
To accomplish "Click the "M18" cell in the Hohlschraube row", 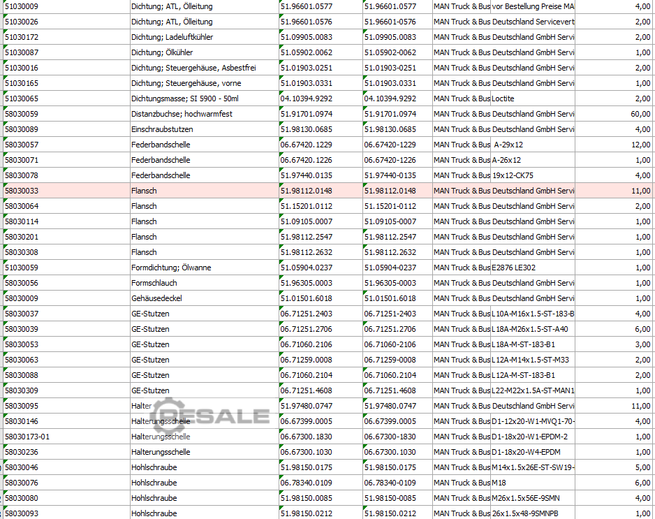I will pyautogui.click(x=499, y=483).
